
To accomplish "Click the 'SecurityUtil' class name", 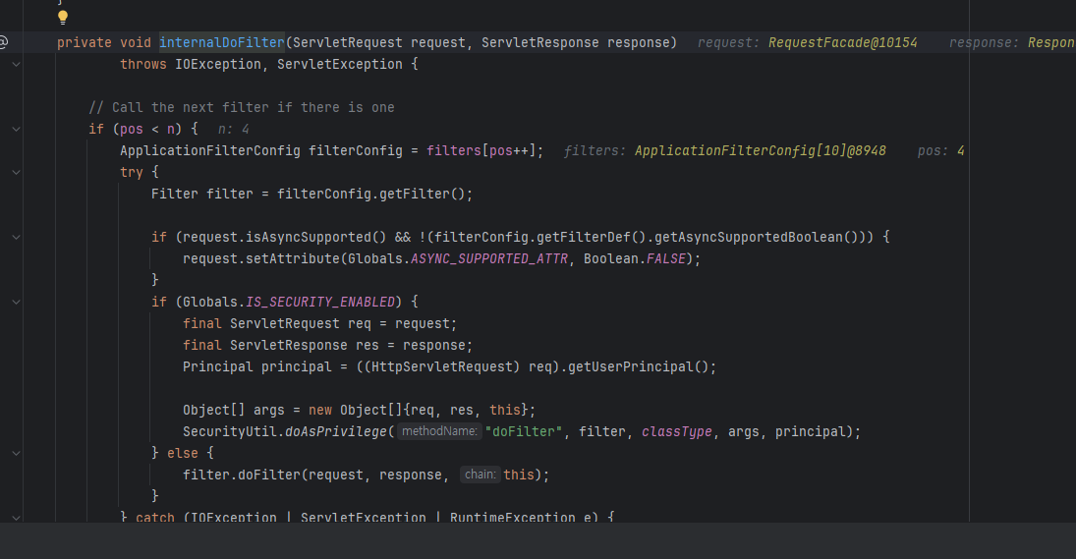I will click(229, 431).
